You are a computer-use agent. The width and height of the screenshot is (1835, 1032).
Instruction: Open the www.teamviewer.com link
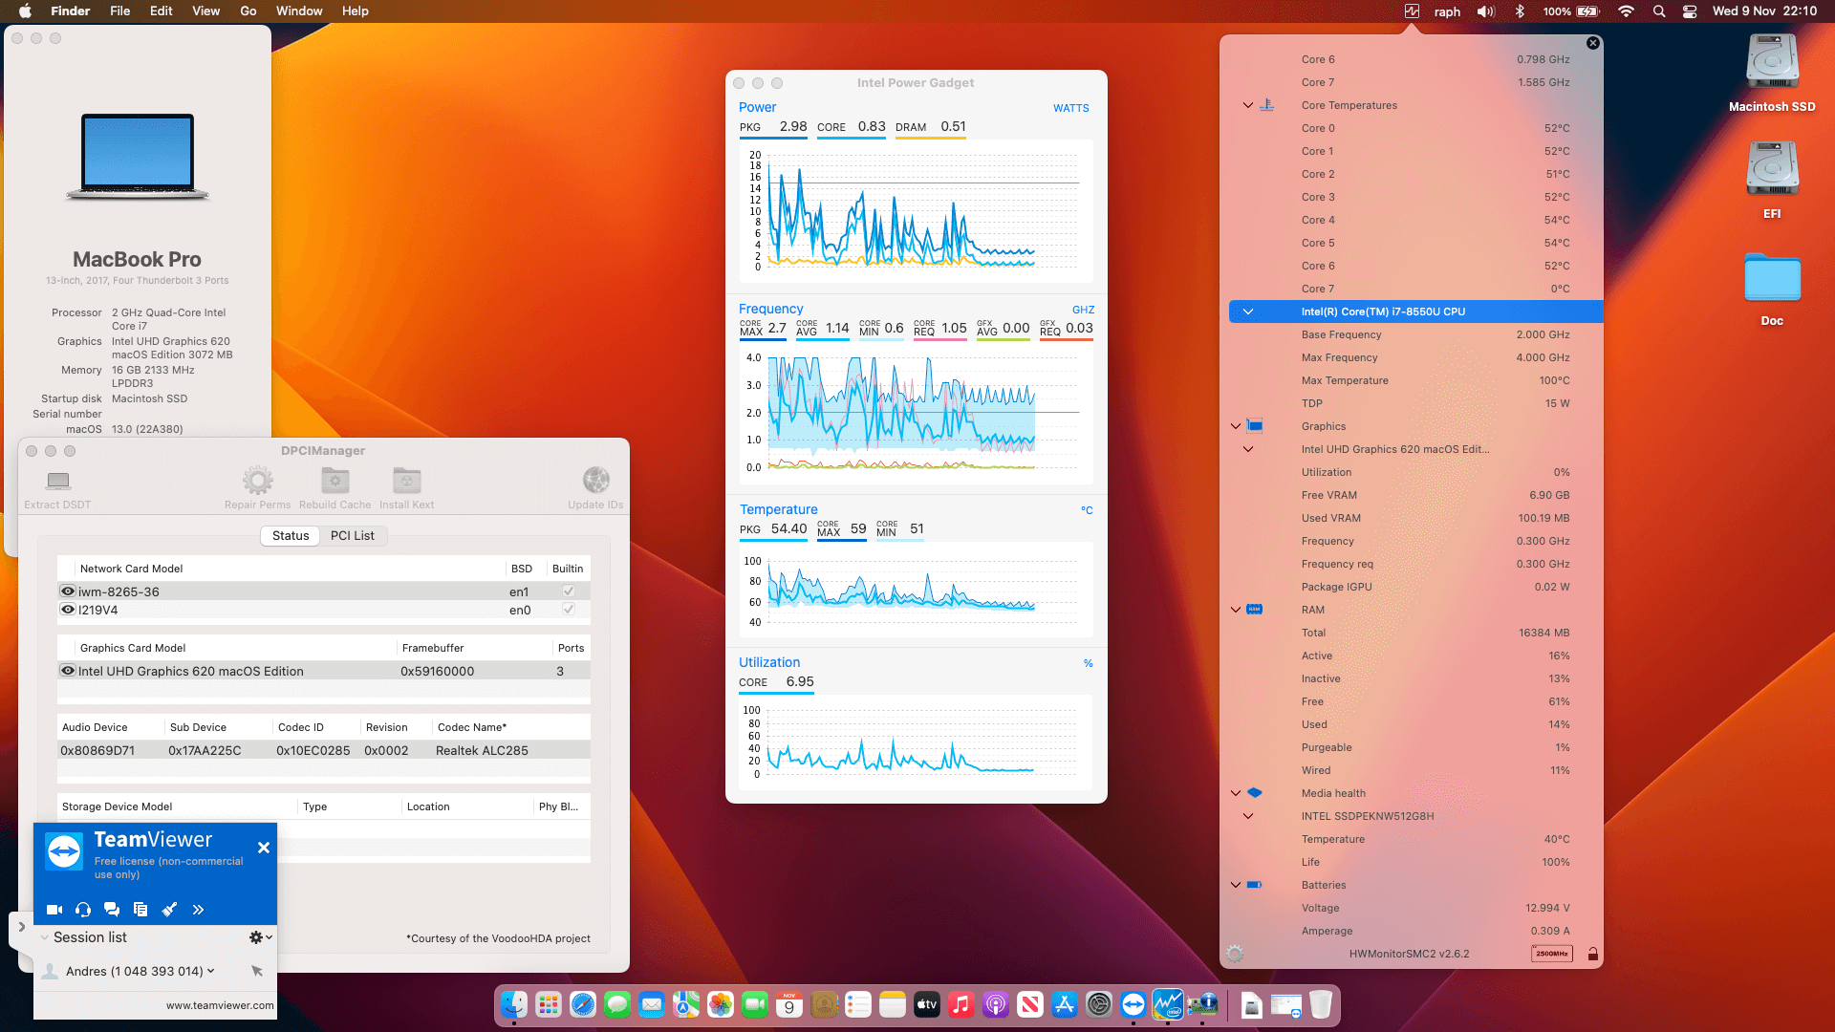[219, 1005]
